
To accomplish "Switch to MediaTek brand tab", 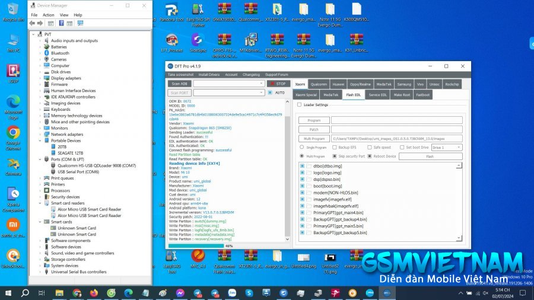I will point(384,84).
